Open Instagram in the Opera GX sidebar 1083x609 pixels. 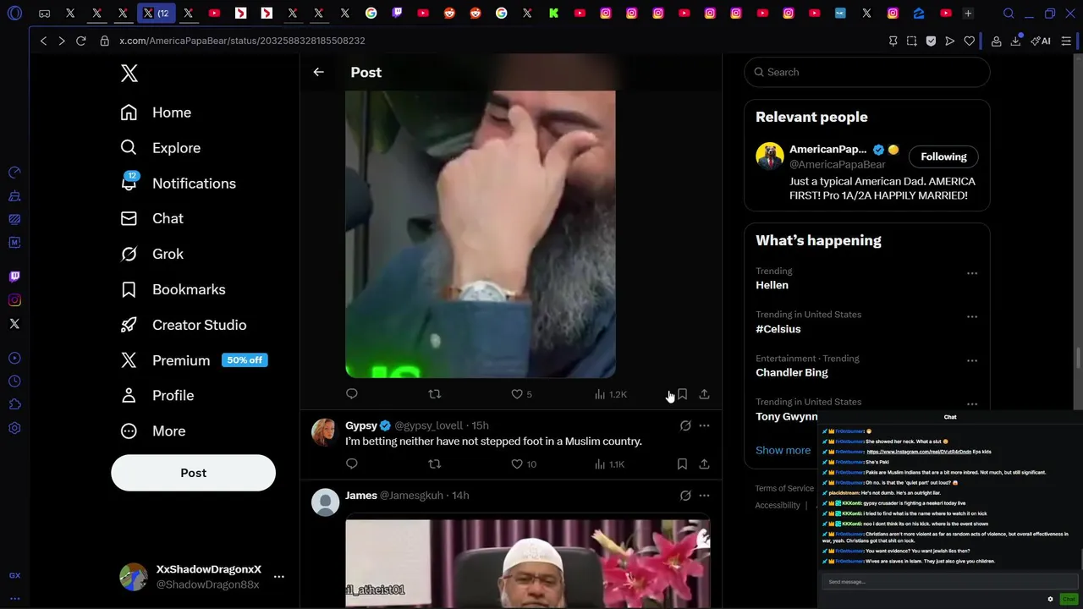pos(14,300)
